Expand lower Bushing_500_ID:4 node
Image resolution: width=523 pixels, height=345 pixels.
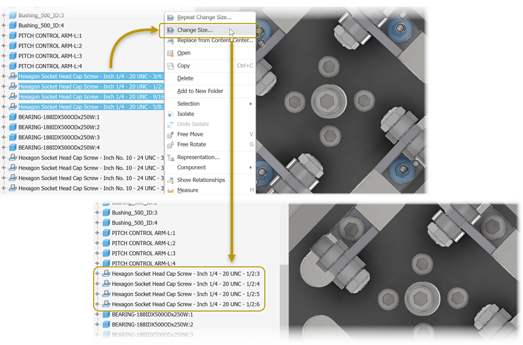tap(97, 223)
